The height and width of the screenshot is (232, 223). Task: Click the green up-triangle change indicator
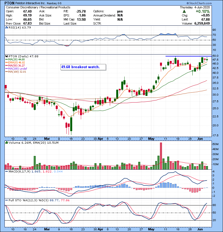[184, 11]
